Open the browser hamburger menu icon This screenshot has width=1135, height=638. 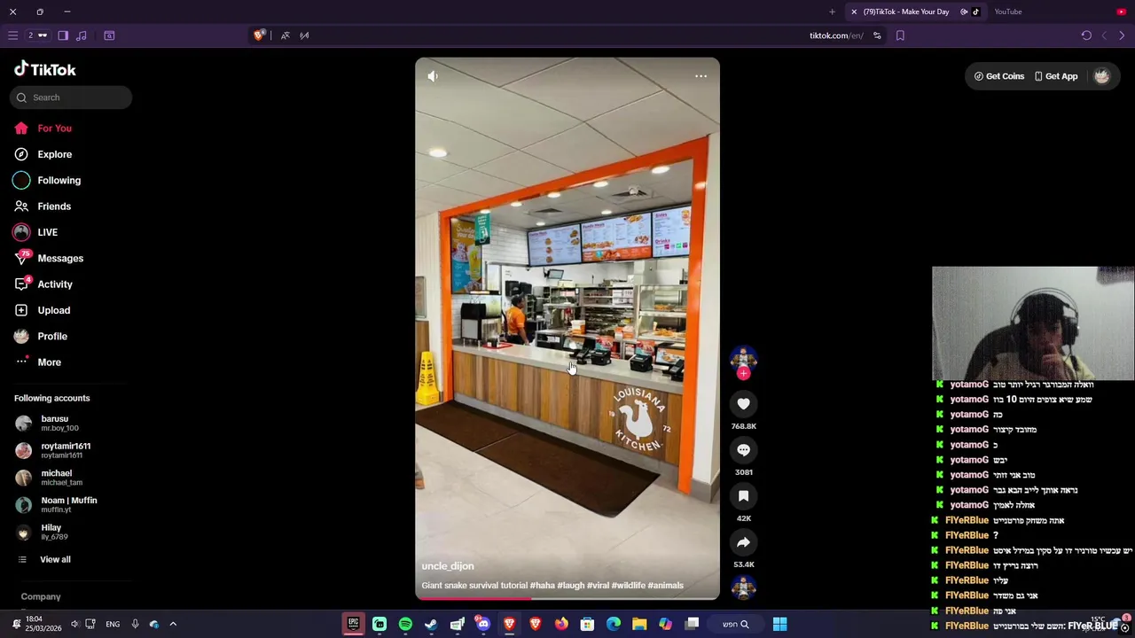tap(12, 35)
